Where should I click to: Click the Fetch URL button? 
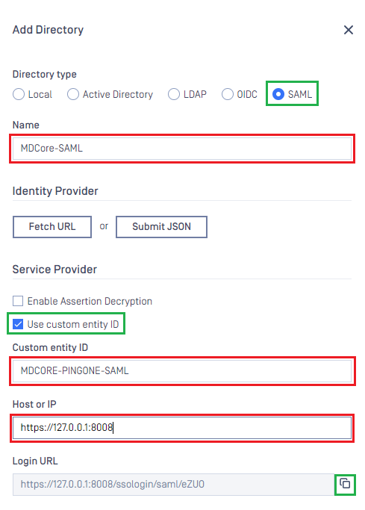pos(52,227)
